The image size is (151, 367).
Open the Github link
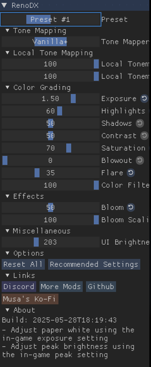click(101, 287)
